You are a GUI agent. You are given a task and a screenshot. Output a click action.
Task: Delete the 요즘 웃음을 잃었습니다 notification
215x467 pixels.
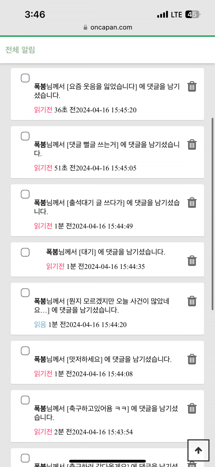tap(192, 87)
